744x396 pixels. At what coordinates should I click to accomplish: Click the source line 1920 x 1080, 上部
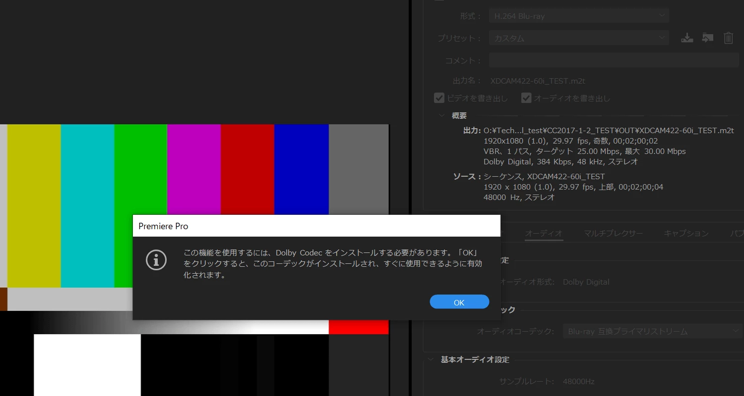point(573,187)
